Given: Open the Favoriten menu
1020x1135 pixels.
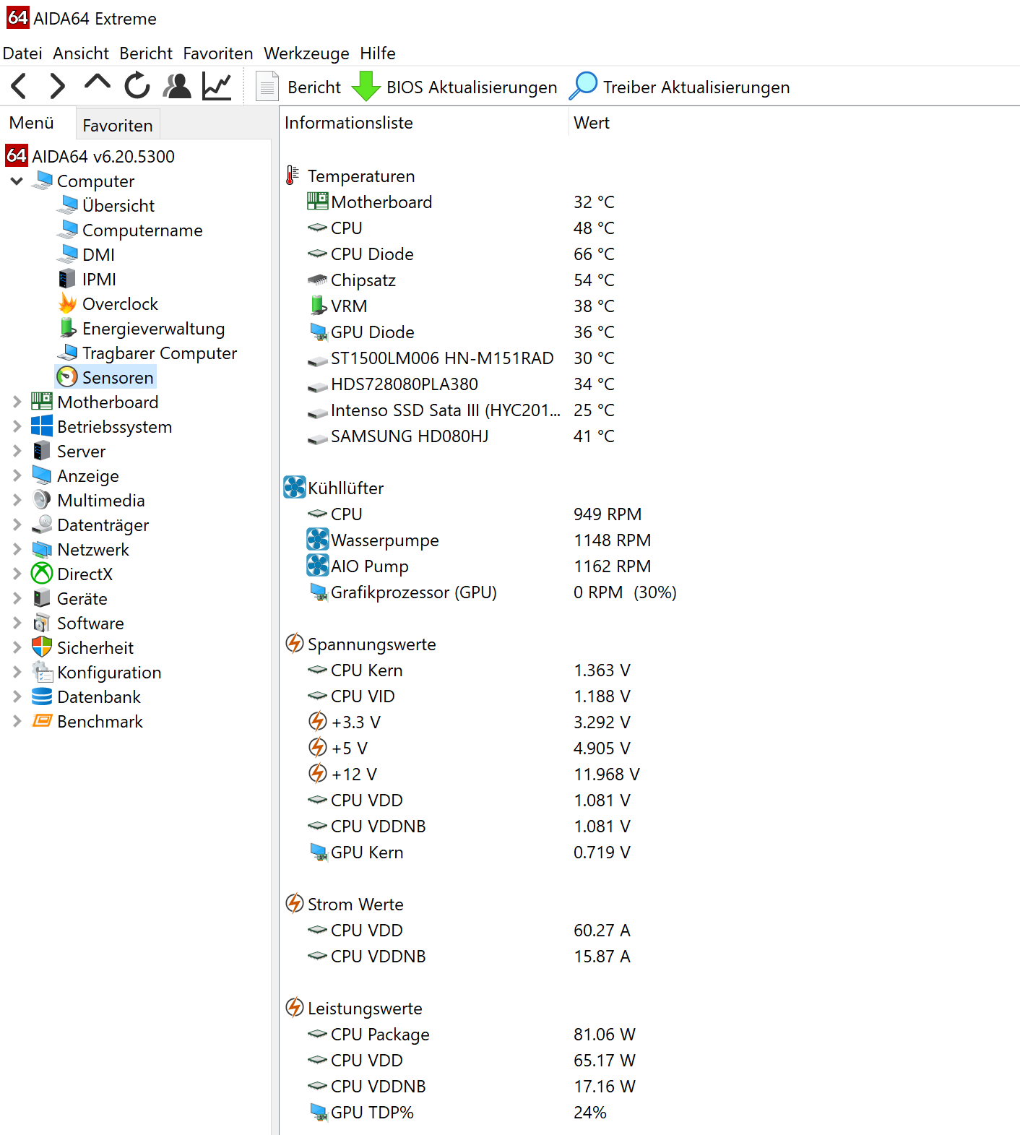Looking at the screenshot, I should pos(218,53).
